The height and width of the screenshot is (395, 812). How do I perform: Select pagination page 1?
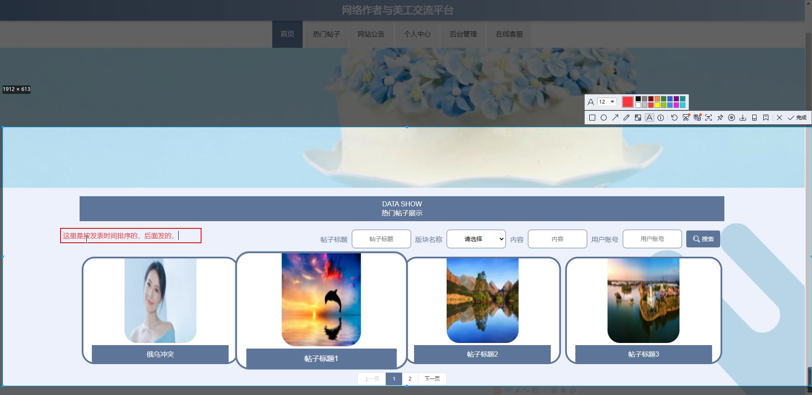(394, 379)
